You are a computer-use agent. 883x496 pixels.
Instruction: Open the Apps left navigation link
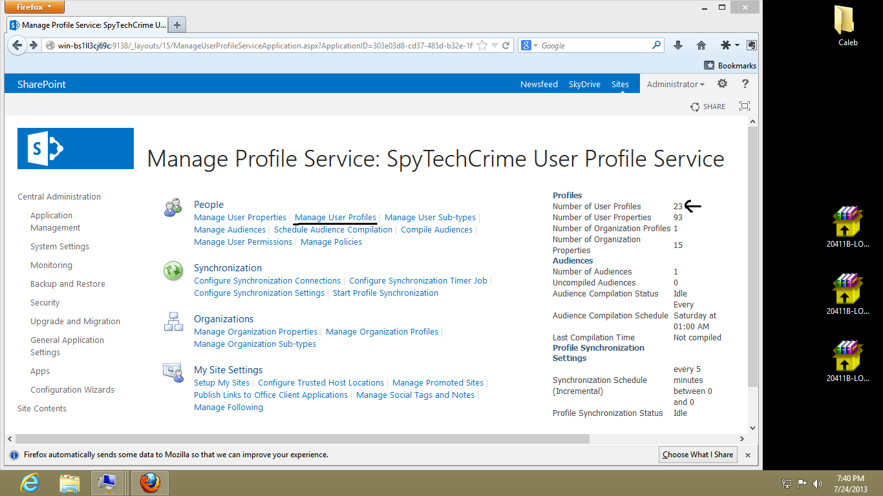pyautogui.click(x=40, y=371)
